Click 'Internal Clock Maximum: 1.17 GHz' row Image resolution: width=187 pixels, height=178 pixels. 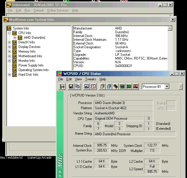click(101, 40)
